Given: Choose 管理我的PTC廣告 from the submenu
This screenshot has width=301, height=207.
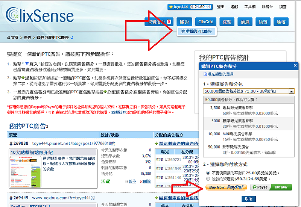Looking at the screenshot, I should click(x=196, y=31).
